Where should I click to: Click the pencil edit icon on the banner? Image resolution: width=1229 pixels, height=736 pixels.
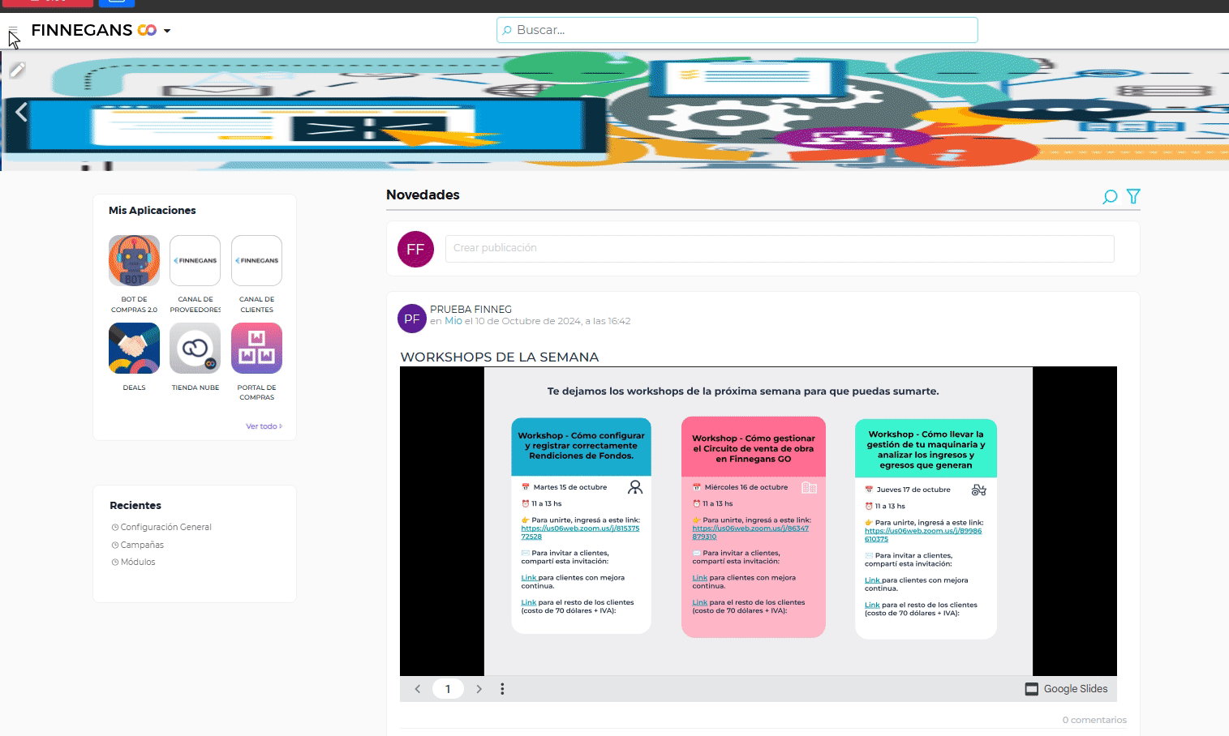click(x=17, y=70)
